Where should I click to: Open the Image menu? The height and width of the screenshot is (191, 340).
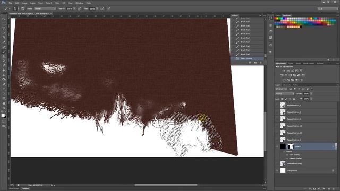click(24, 3)
